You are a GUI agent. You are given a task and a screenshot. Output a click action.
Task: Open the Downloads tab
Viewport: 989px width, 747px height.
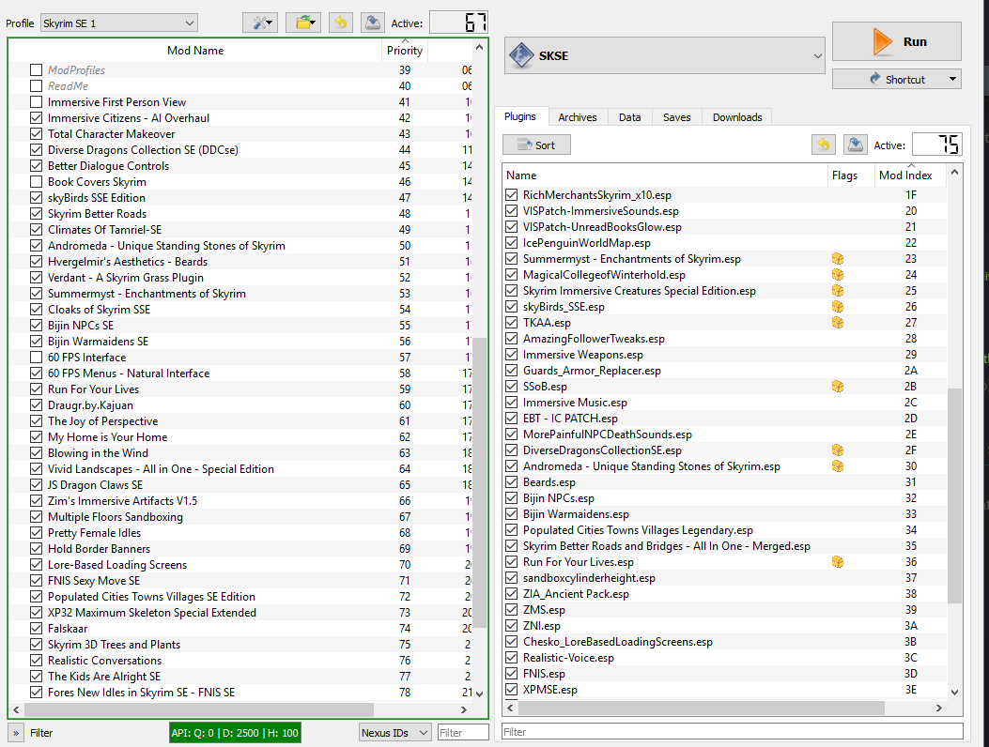pyautogui.click(x=737, y=117)
